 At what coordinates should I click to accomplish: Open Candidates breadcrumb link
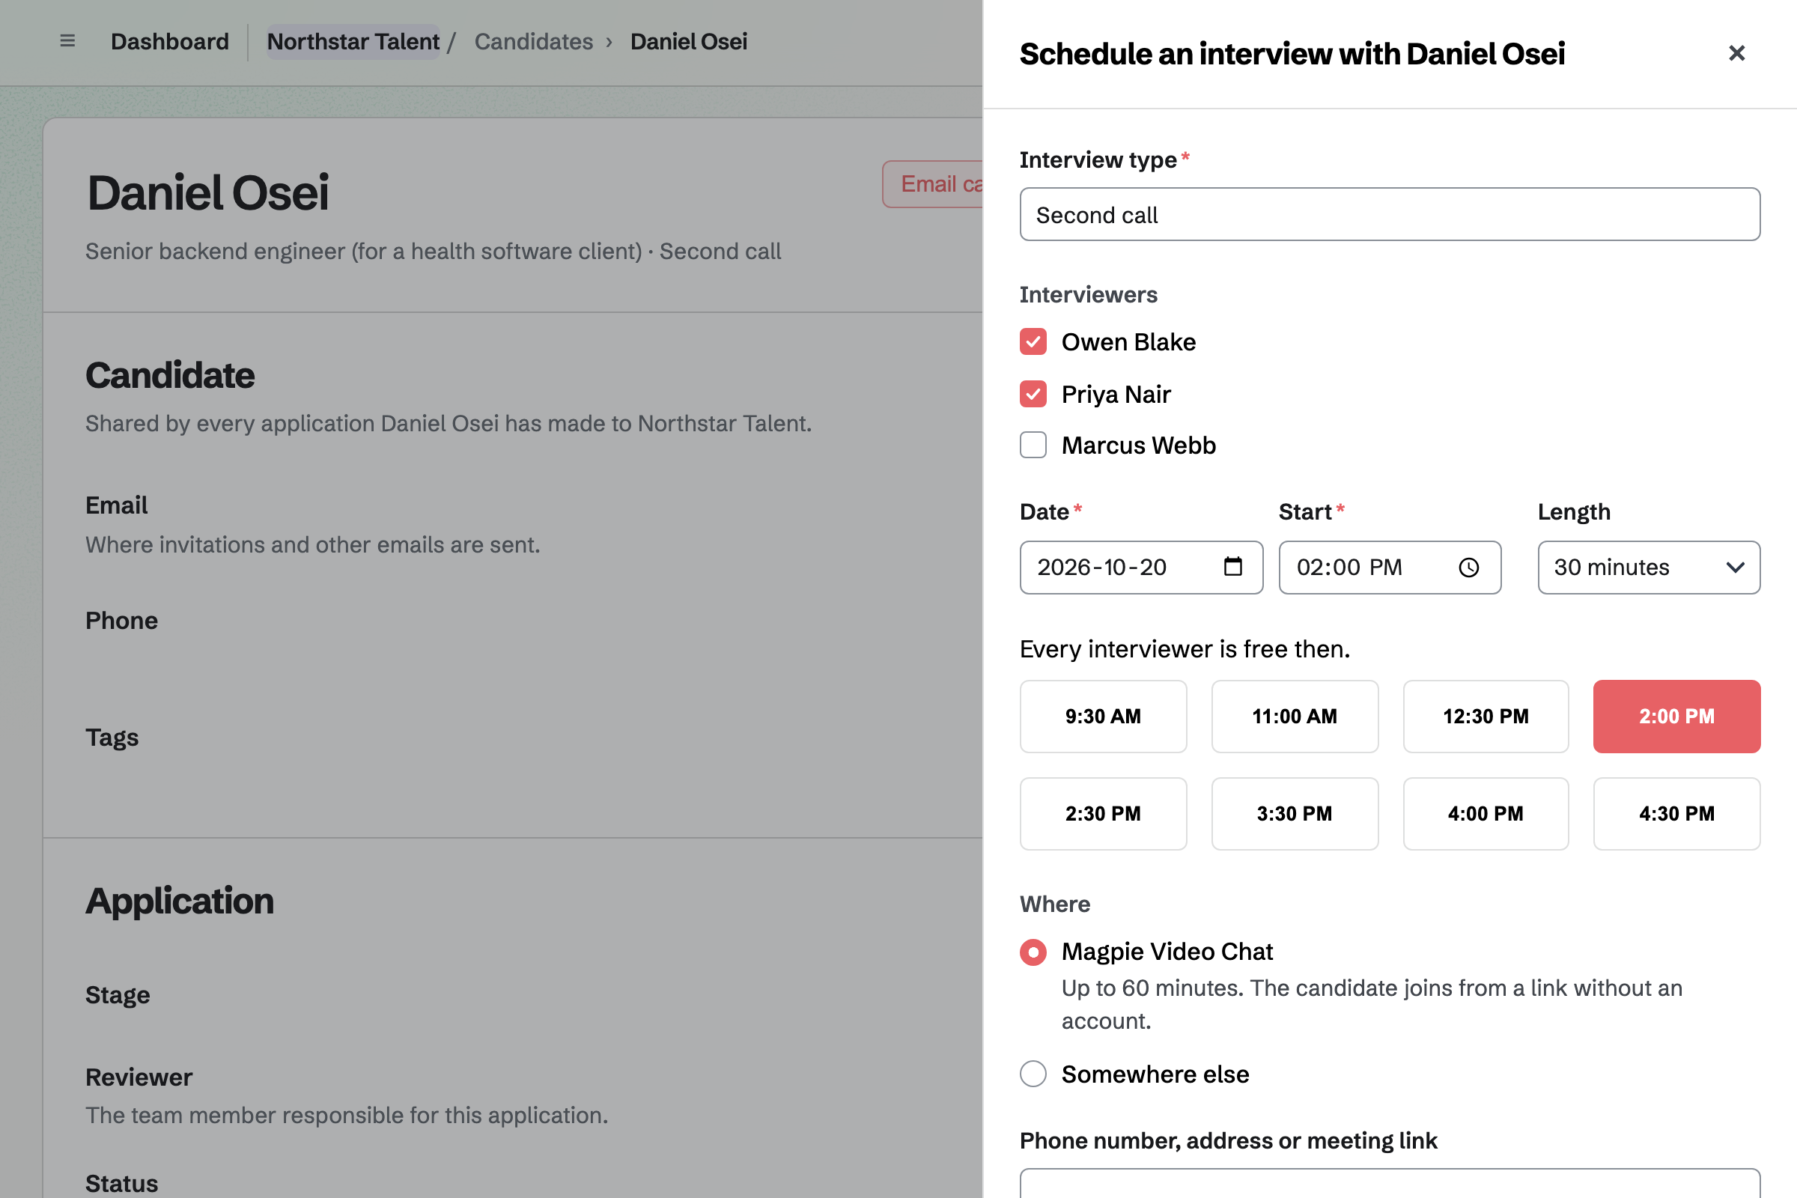click(533, 41)
